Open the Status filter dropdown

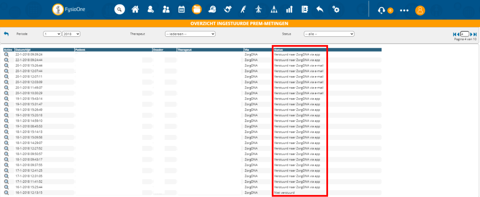point(329,34)
